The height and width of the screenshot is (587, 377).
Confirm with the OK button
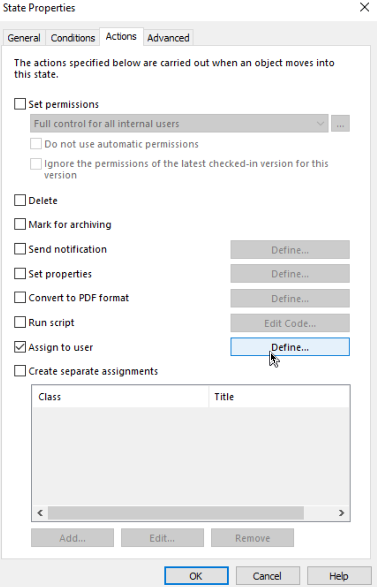coord(196,576)
